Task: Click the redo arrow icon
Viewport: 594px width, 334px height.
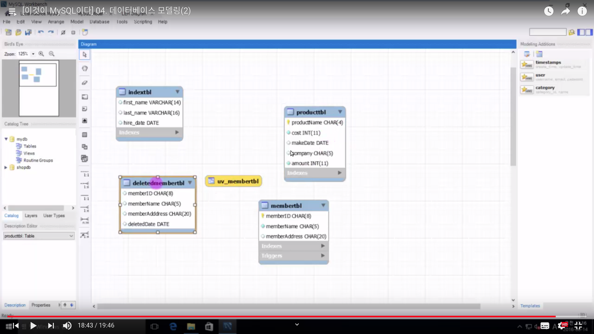Action: [51, 32]
